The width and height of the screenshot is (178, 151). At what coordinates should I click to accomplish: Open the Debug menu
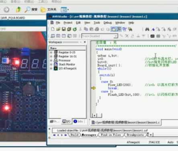(108, 23)
